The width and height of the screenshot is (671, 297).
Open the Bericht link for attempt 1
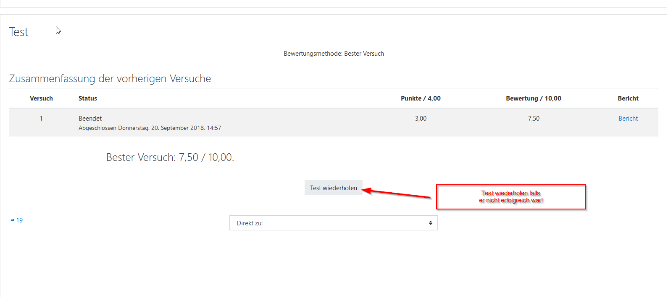(x=628, y=119)
